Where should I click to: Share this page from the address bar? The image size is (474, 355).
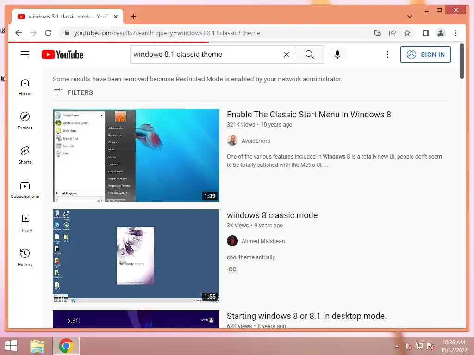tap(393, 33)
